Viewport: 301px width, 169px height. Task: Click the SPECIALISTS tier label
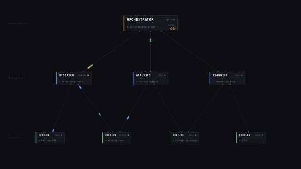16,78
